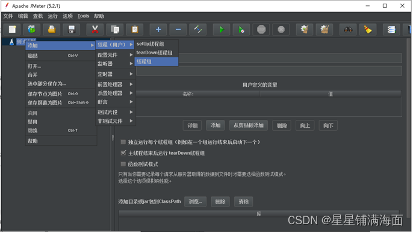413x232 pixels.
Task: Click the 向上 button
Action: 305,125
